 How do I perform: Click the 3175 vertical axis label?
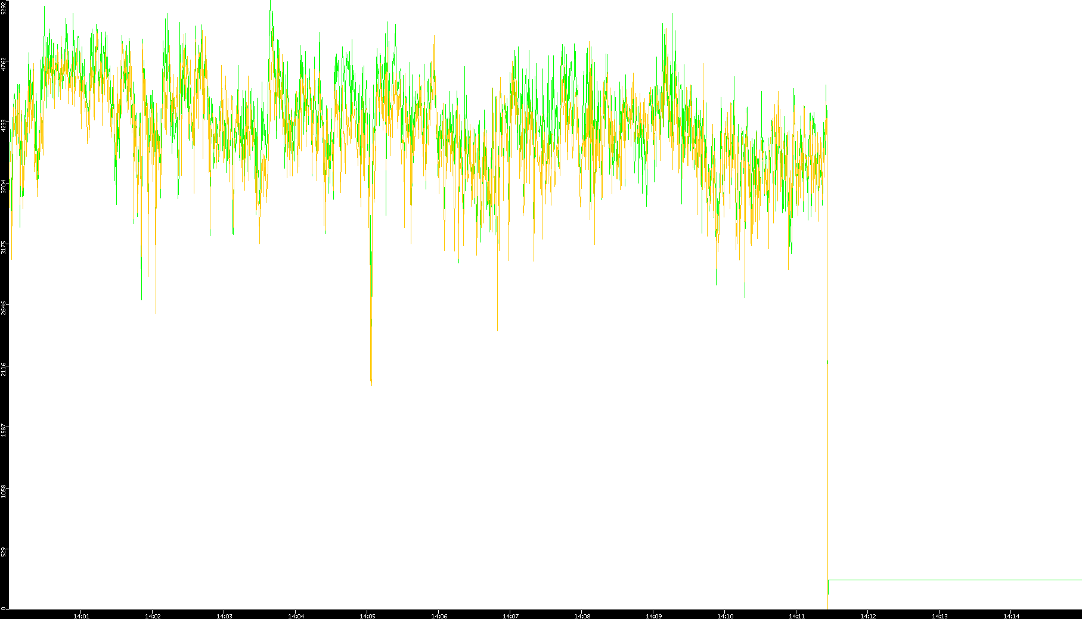(4, 247)
